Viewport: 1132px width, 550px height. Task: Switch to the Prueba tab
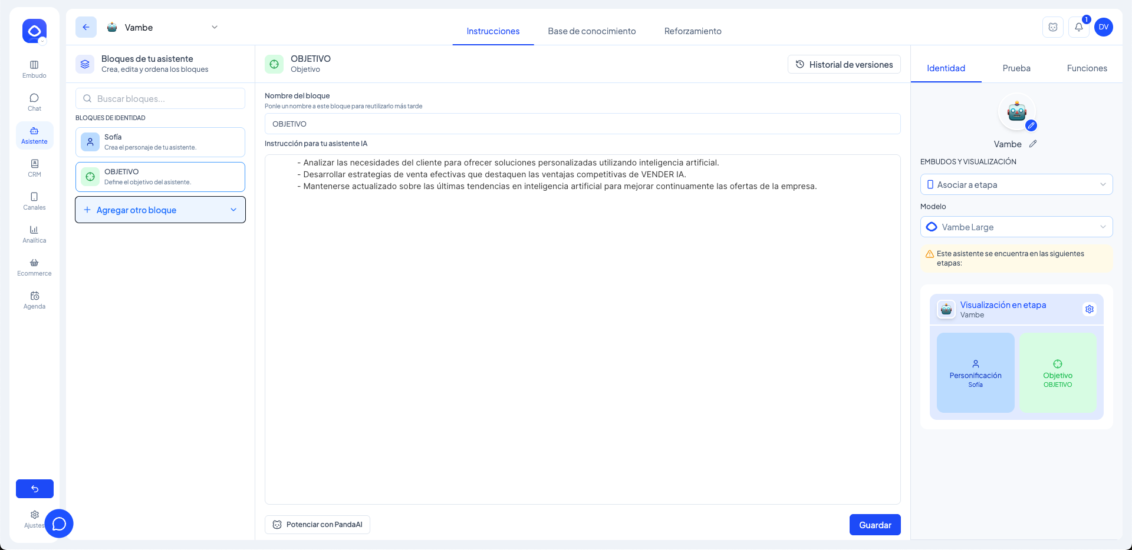tap(1016, 68)
